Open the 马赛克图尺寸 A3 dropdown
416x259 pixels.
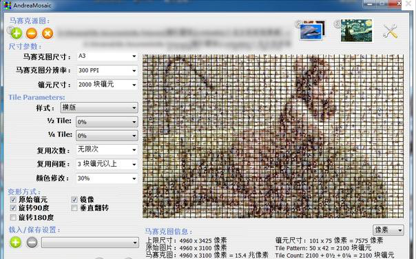click(x=107, y=56)
